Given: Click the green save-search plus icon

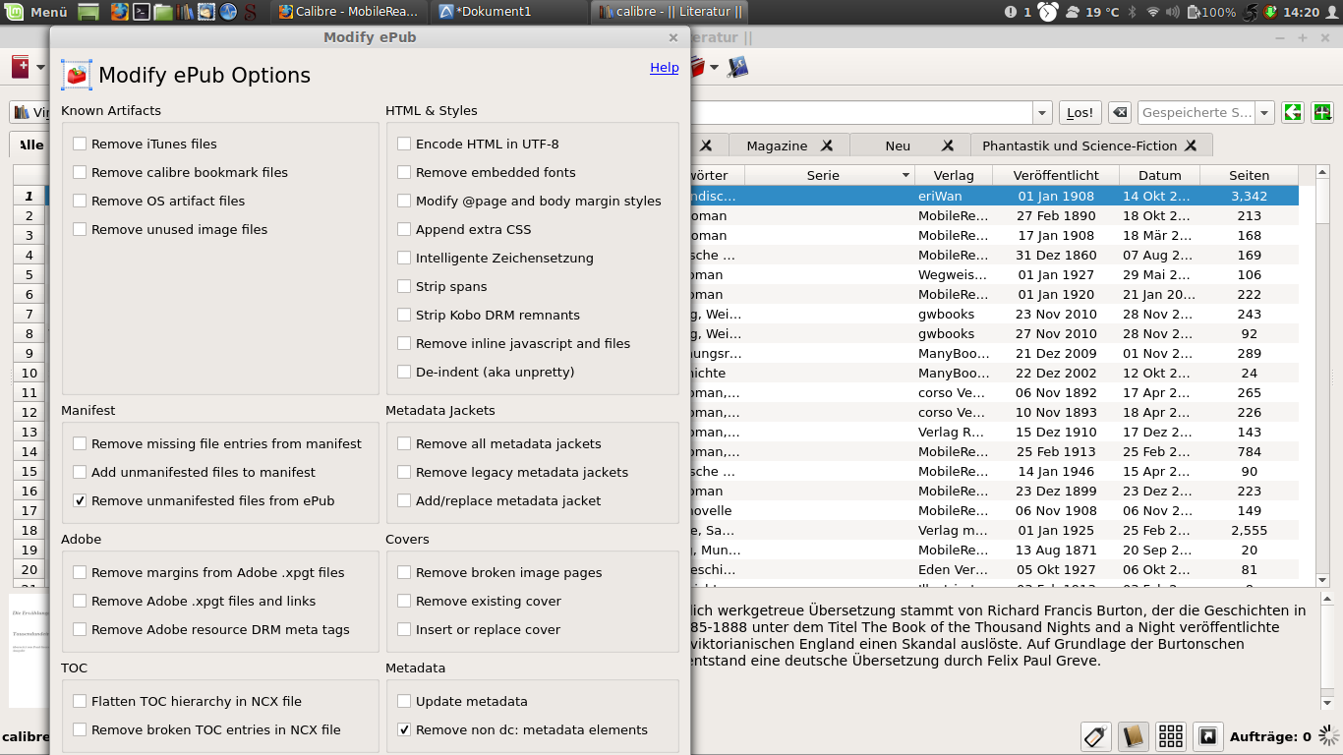Looking at the screenshot, I should [x=1322, y=112].
